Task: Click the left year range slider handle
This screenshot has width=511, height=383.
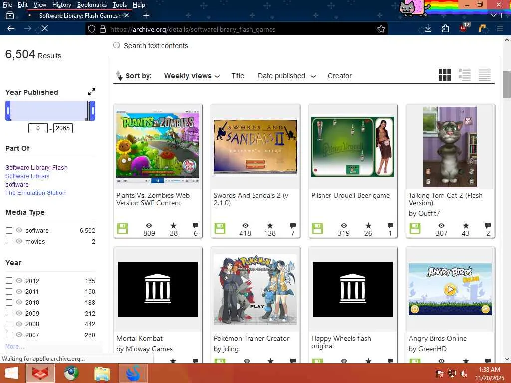Action: 8,111
